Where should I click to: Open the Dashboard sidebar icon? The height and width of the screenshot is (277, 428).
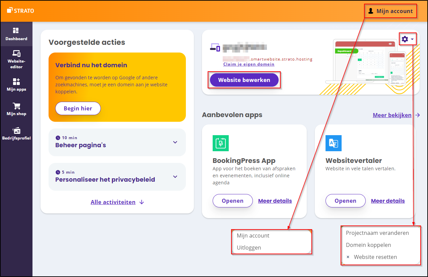click(16, 31)
